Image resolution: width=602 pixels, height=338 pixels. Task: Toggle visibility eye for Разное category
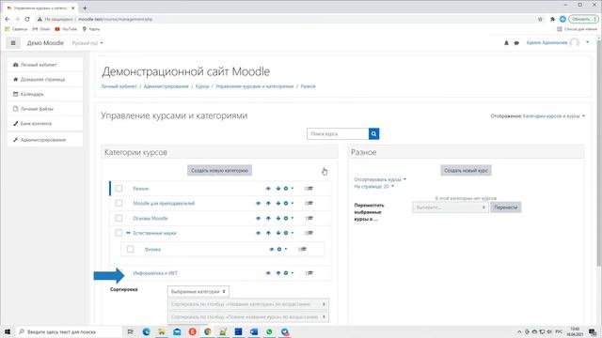[268, 189]
